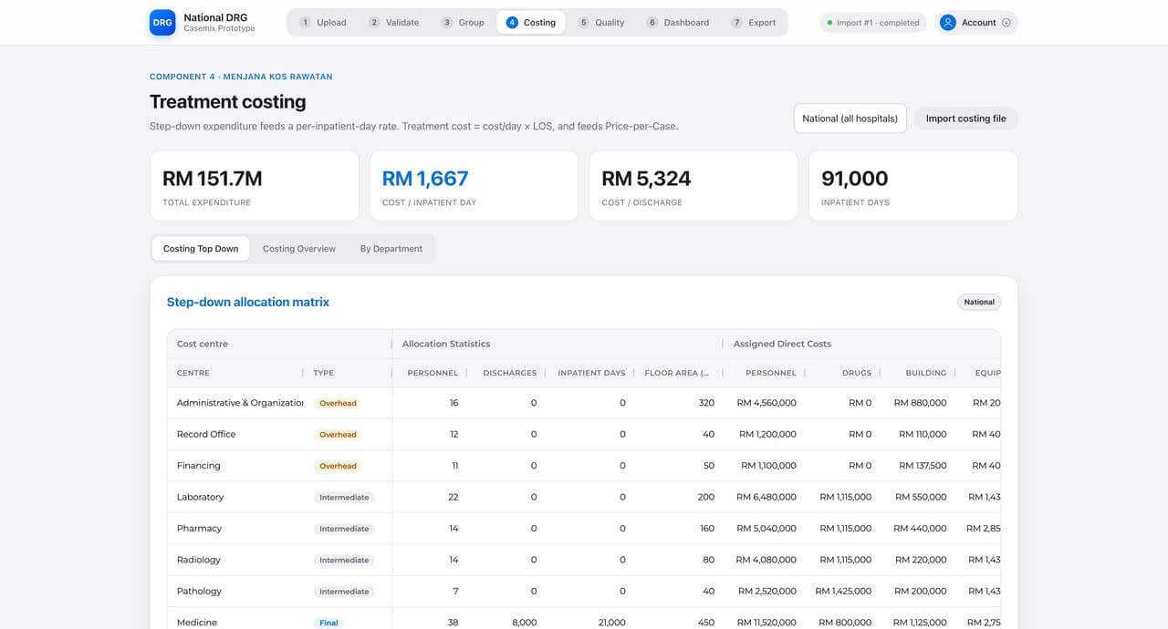Select the Laboratory row name
The height and width of the screenshot is (629, 1168).
point(201,497)
